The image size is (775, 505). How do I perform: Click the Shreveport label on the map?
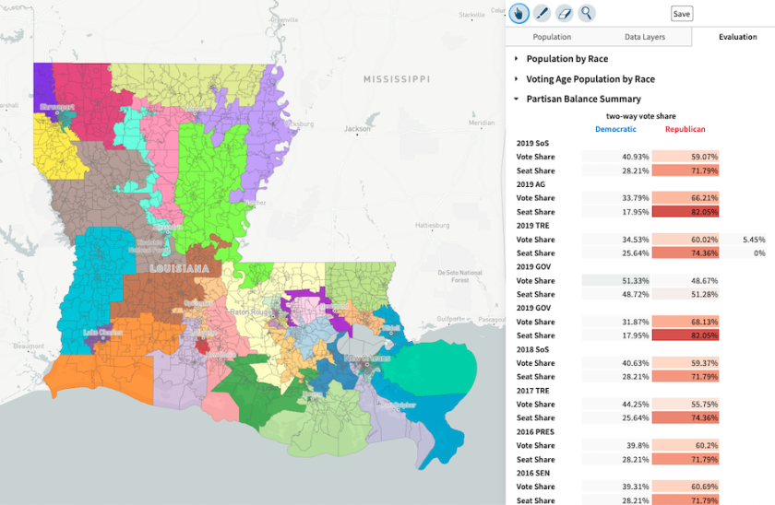point(57,107)
